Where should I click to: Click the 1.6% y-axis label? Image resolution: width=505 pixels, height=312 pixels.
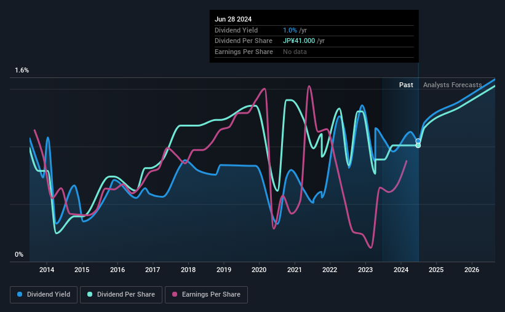pyautogui.click(x=22, y=70)
